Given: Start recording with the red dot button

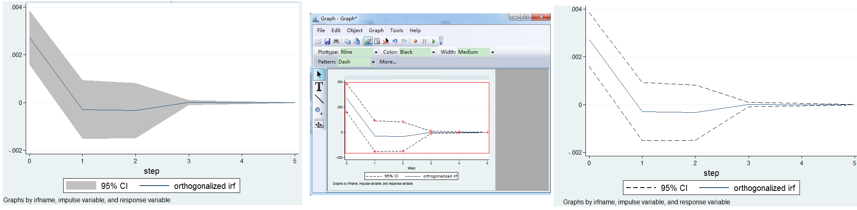Looking at the screenshot, I should 415,41.
